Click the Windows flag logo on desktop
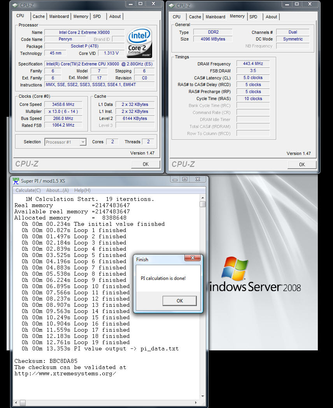333x408 pixels. (235, 269)
